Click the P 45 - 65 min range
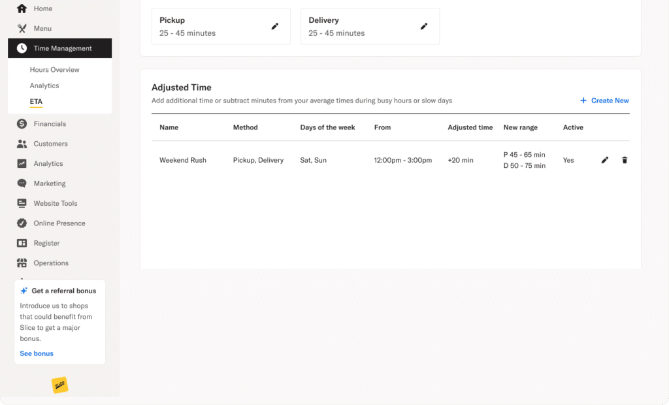 525,155
